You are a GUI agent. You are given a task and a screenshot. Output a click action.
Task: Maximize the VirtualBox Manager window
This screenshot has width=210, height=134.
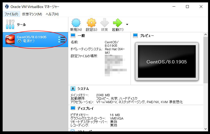point(187,7)
